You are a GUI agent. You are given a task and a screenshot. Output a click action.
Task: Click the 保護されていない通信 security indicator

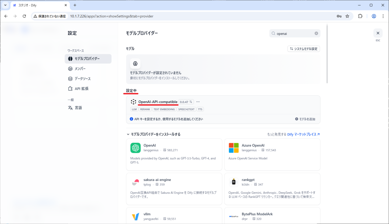[x=50, y=16]
